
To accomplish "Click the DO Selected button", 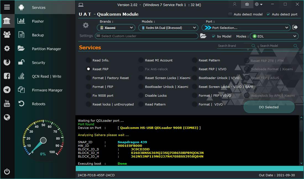I will pyautogui.click(x=269, y=107).
